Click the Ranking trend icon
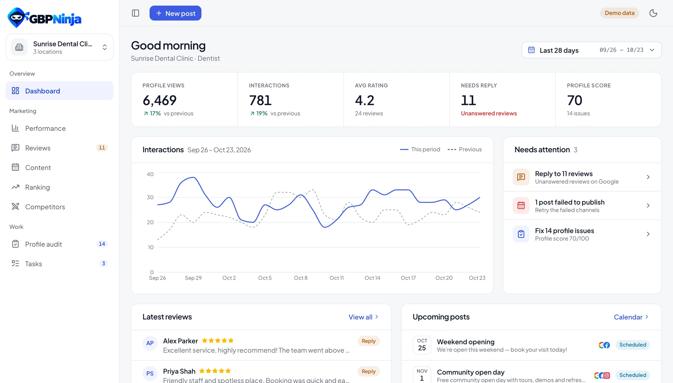 [15, 187]
